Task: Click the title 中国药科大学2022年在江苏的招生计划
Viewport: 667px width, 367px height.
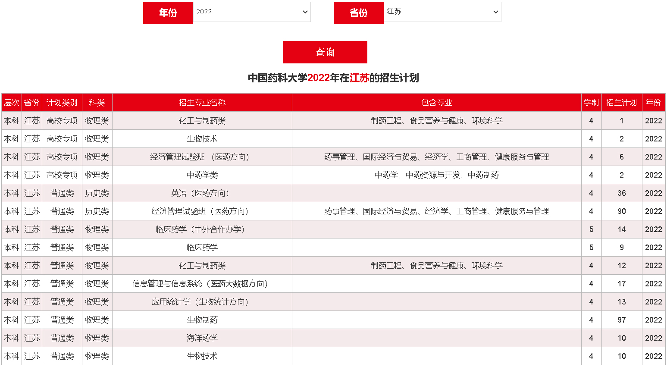Action: point(333,78)
